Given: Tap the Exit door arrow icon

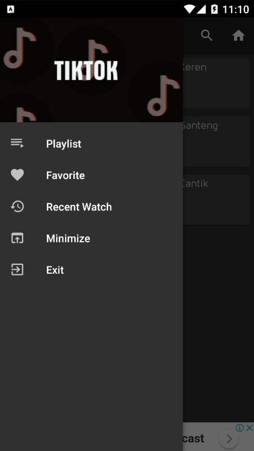Looking at the screenshot, I should pos(17,270).
